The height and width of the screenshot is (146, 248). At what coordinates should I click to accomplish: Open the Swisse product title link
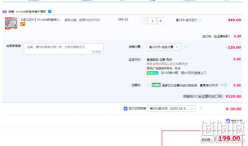click(x=41, y=20)
